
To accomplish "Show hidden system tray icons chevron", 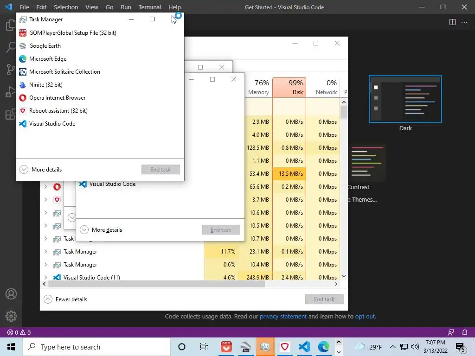I will click(x=392, y=347).
